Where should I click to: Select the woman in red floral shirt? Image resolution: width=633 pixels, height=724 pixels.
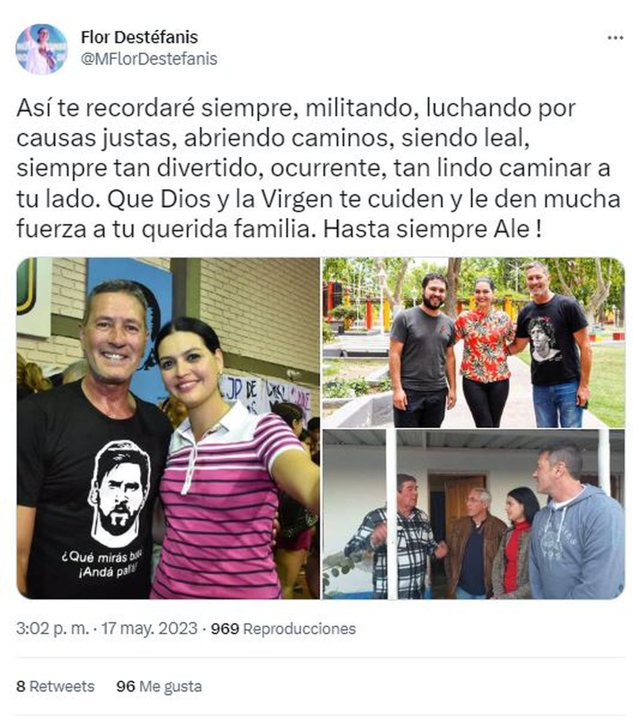[484, 352]
